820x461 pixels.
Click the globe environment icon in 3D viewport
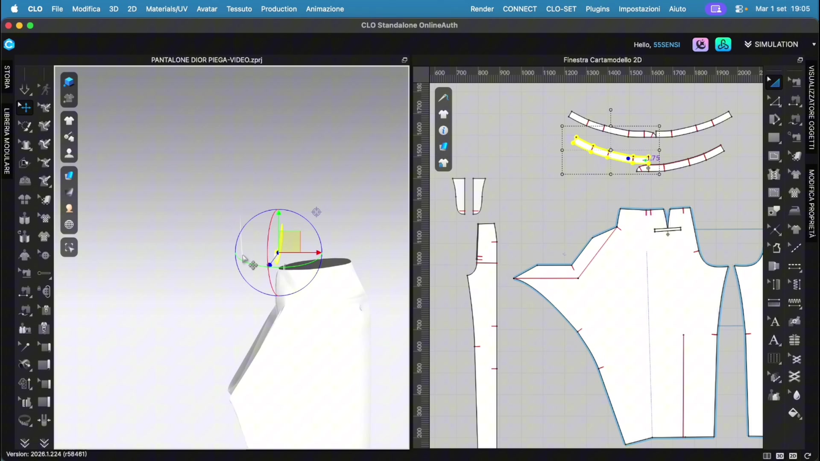coord(69,225)
